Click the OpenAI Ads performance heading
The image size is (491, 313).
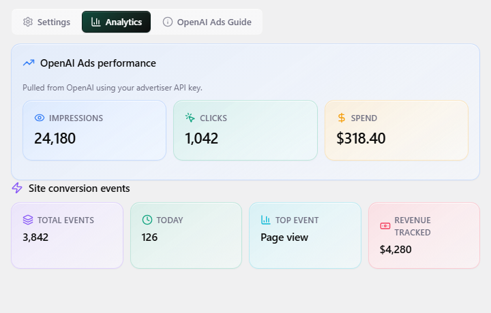coord(98,63)
